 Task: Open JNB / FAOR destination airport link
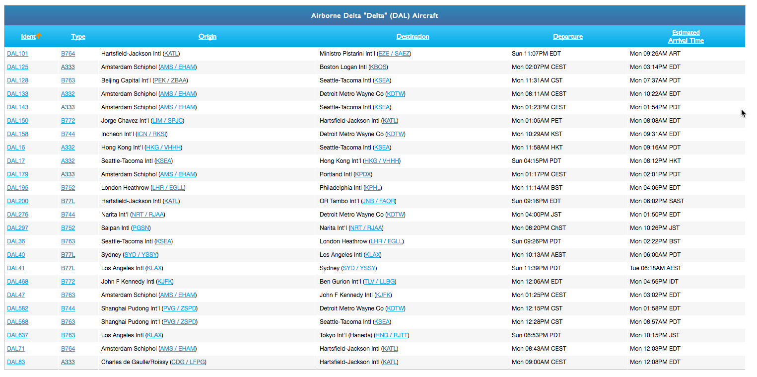click(379, 201)
